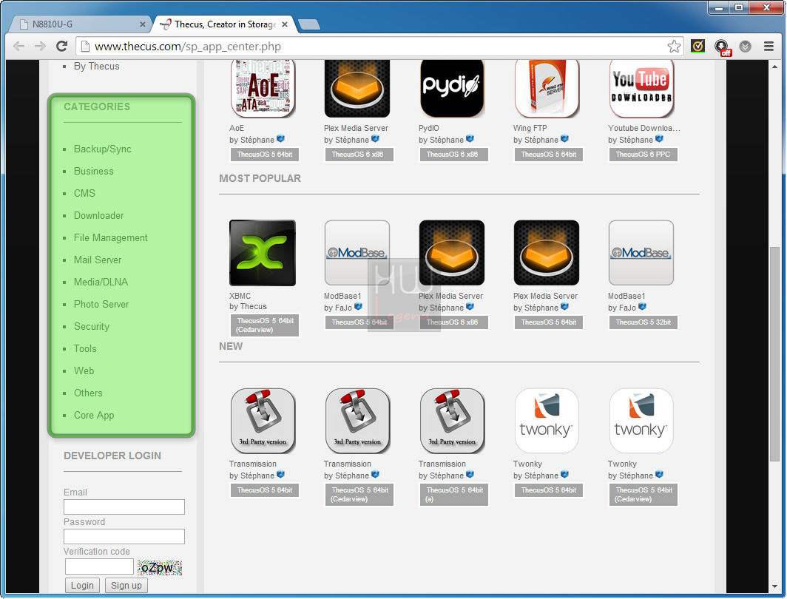Open ModBase1 icon for ThecusOS 5 64bit

click(x=357, y=253)
